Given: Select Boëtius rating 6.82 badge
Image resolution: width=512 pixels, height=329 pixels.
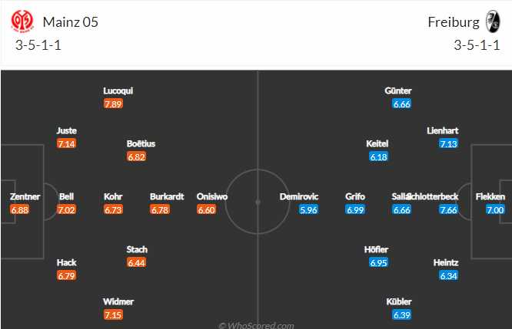Looking at the screenshot, I should coord(137,156).
